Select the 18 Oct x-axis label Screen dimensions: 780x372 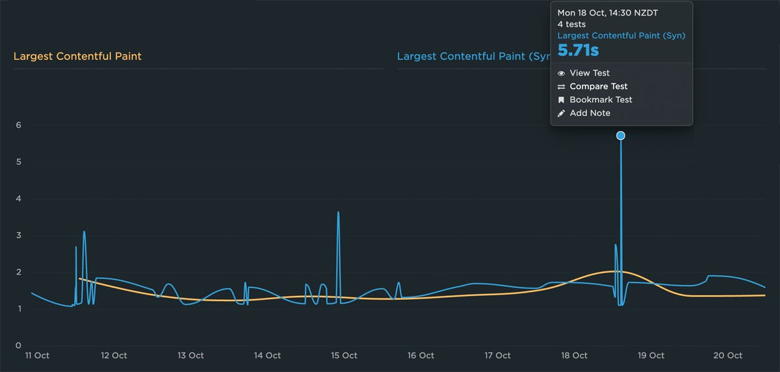574,356
